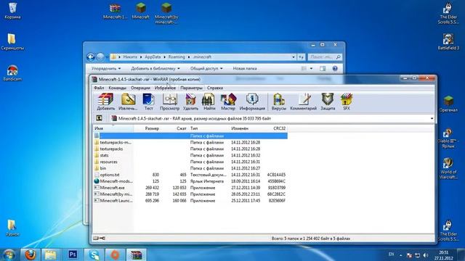The image size is (465, 261).
Task: Open the Найти (Find) tool
Action: [x=209, y=102]
